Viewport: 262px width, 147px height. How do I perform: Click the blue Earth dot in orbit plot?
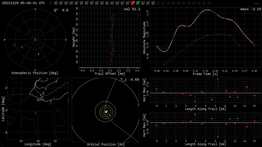pyautogui.click(x=105, y=106)
